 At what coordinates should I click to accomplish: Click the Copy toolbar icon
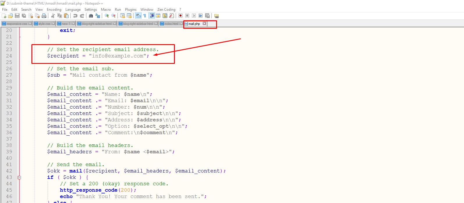(59, 16)
